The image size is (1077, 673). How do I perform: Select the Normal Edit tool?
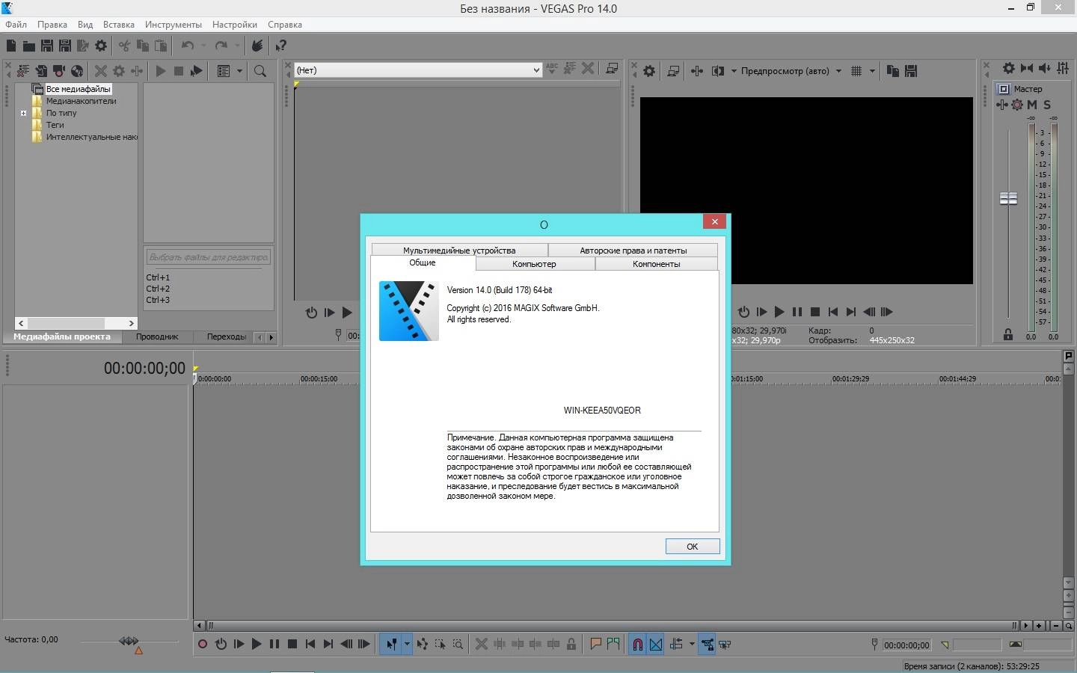click(x=391, y=644)
